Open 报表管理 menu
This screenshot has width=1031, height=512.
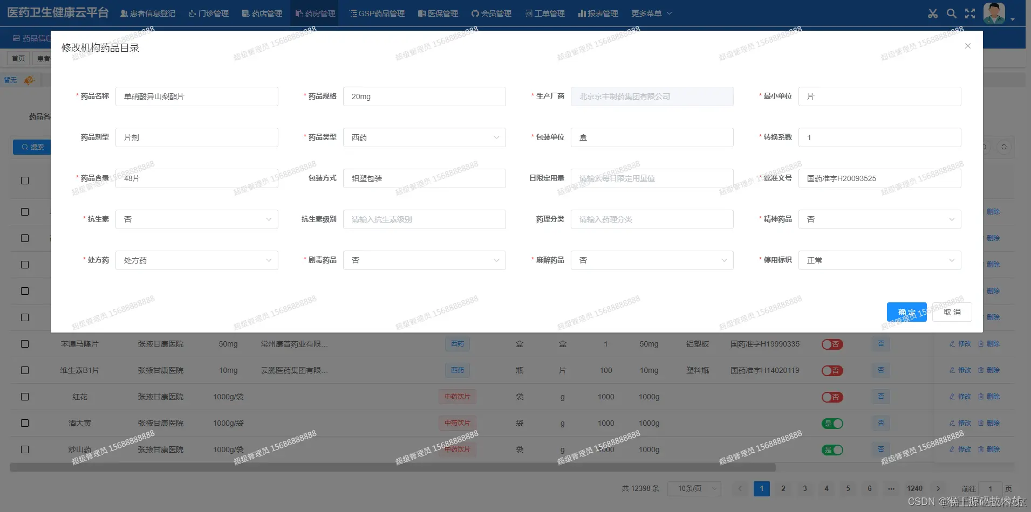click(x=598, y=13)
